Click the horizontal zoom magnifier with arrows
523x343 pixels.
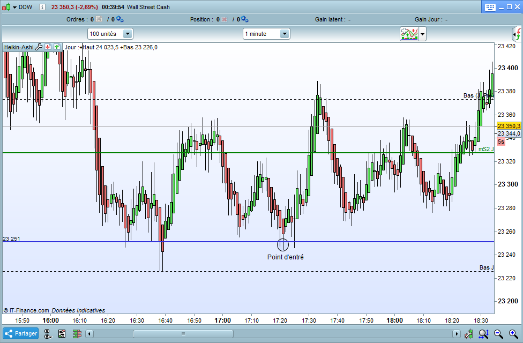point(484,333)
